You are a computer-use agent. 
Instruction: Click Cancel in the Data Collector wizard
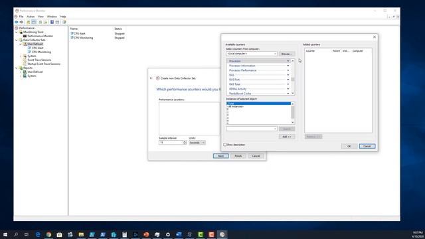click(256, 156)
